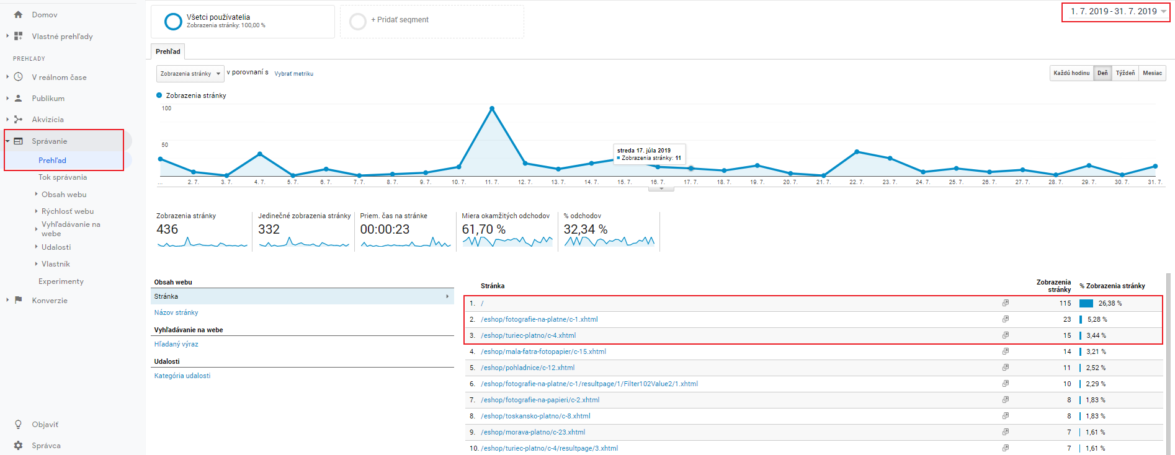
Task: Click the '% Zobrazenia stránky' column header
Action: pyautogui.click(x=1112, y=286)
